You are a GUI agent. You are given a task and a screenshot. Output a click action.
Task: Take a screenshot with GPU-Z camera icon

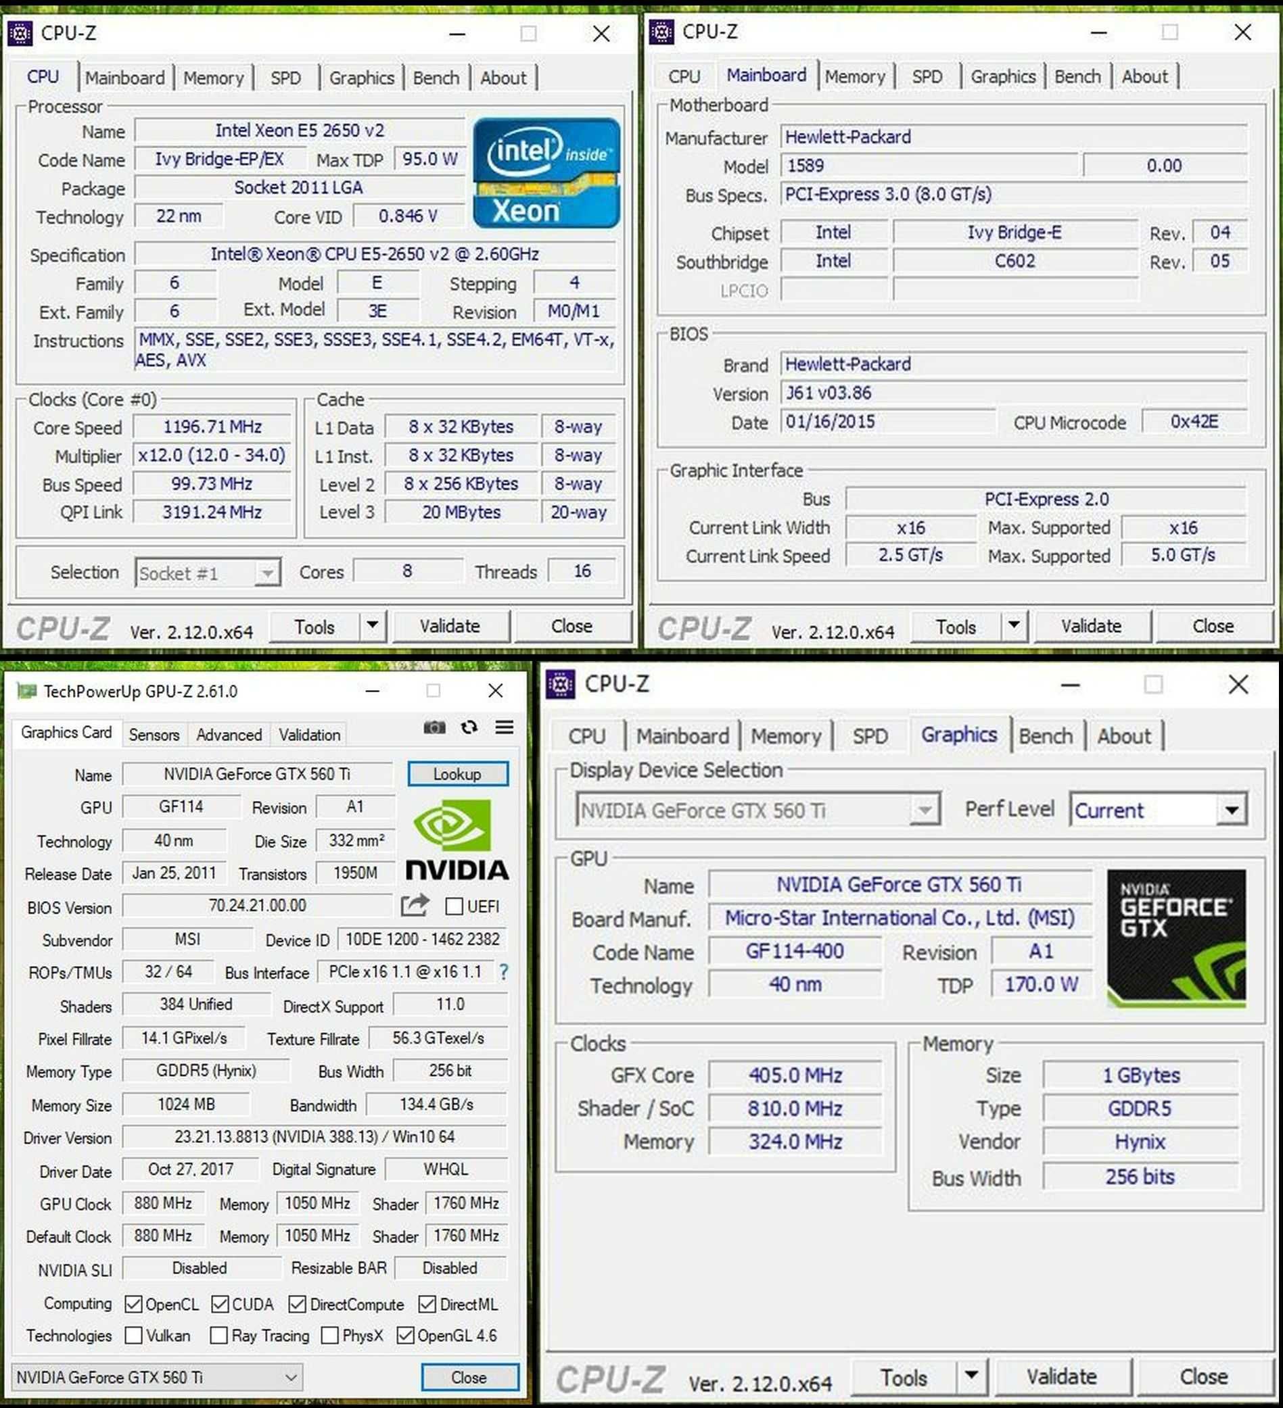pyautogui.click(x=434, y=728)
